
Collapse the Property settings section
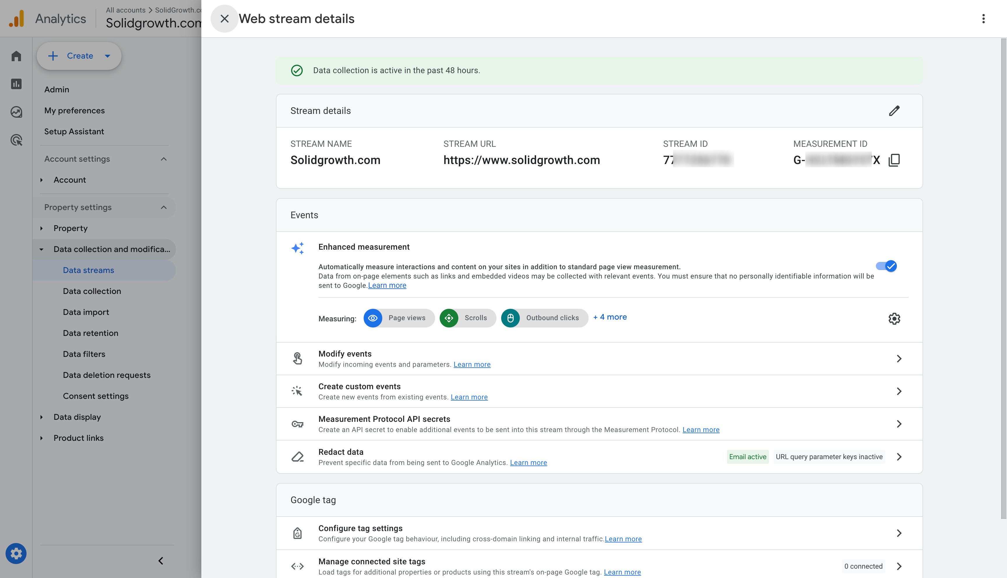point(163,207)
